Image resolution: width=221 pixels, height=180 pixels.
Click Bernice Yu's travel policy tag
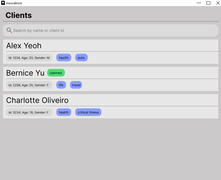click(76, 85)
